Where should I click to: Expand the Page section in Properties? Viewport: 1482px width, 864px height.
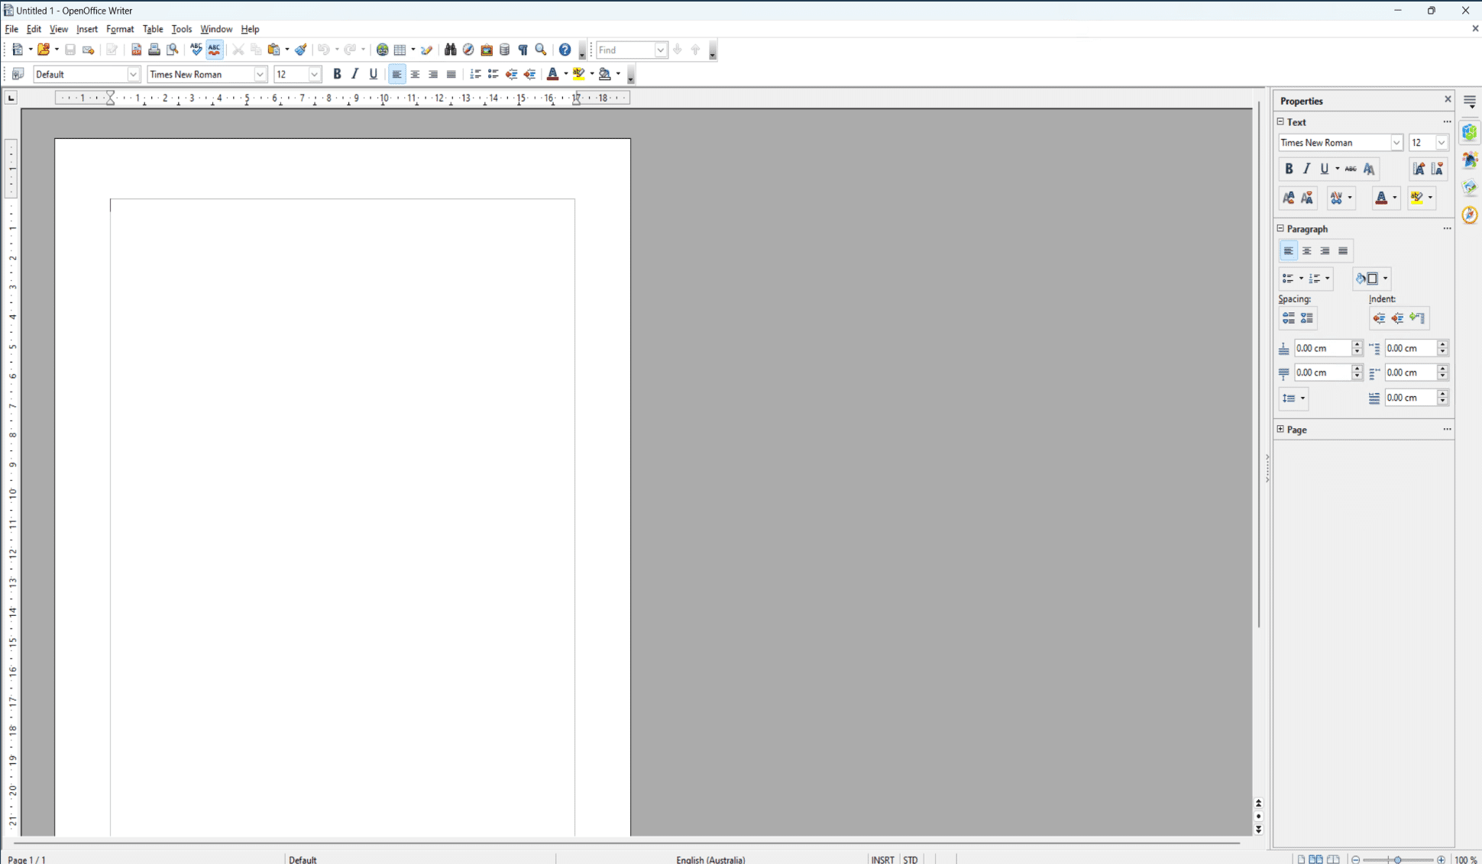click(x=1281, y=429)
